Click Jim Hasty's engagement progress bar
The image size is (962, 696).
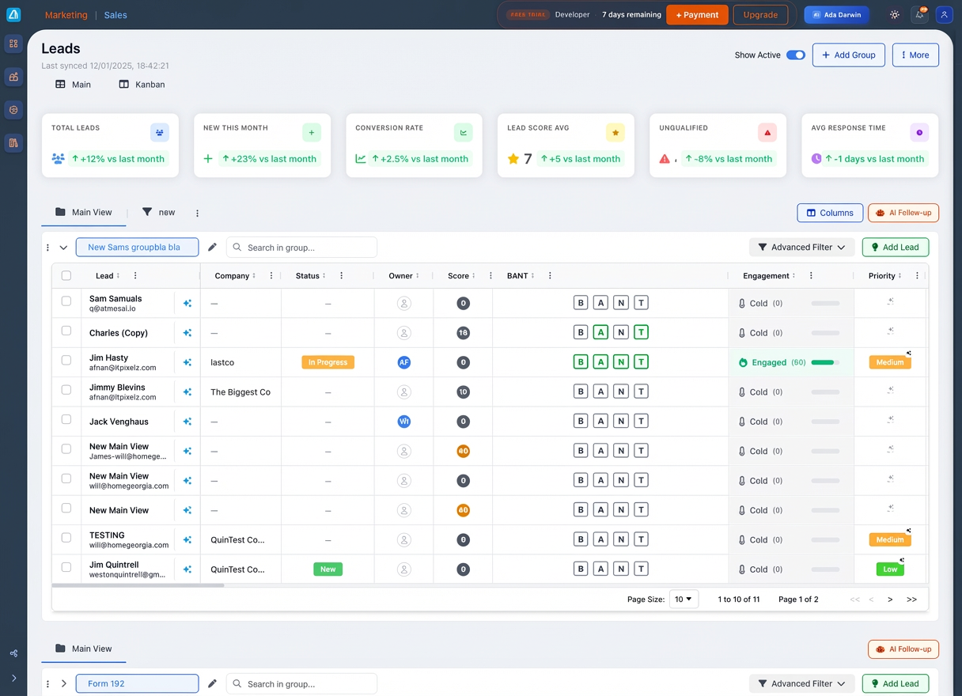[x=824, y=362]
